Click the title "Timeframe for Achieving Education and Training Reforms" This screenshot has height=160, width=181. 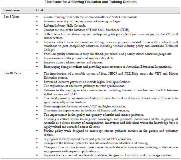click(91, 2)
